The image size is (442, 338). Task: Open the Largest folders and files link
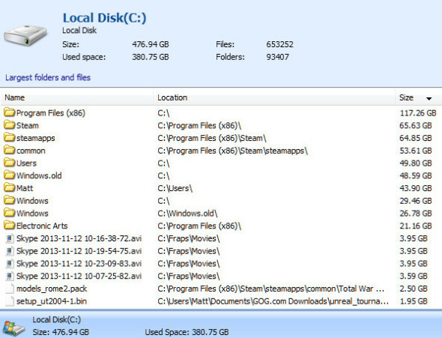(x=48, y=77)
